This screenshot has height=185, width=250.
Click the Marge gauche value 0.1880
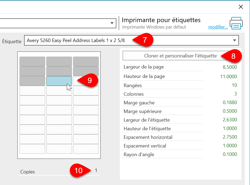[x=230, y=102]
